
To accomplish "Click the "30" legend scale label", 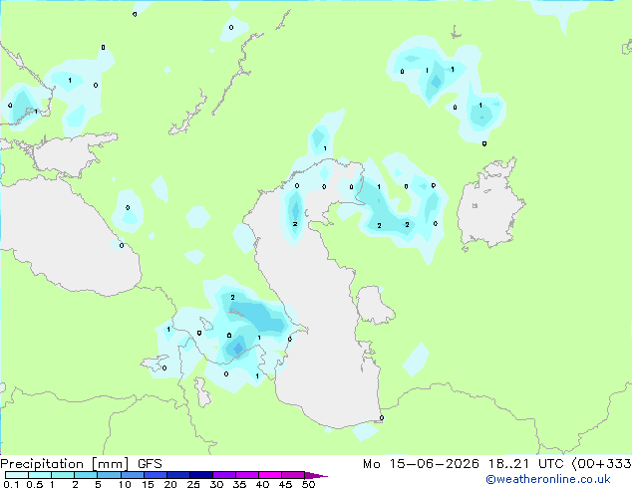I will [216, 484].
